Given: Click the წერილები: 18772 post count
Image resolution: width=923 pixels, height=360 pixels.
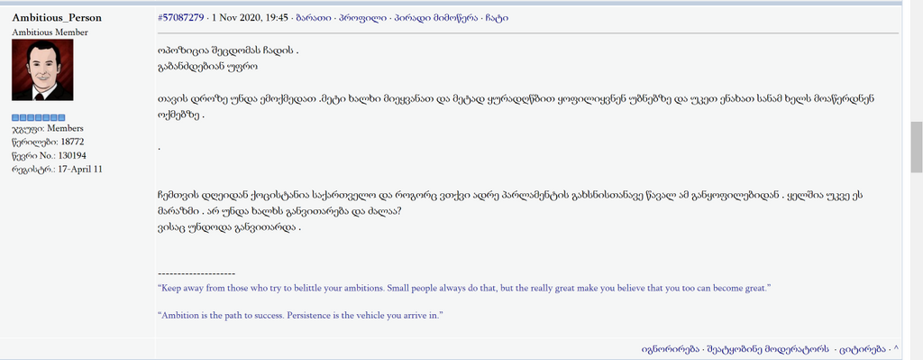Looking at the screenshot, I should coord(49,142).
